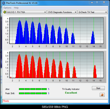Click the TA Quality Indicator label
The height and width of the screenshot is (109, 110).
(x=71, y=89)
